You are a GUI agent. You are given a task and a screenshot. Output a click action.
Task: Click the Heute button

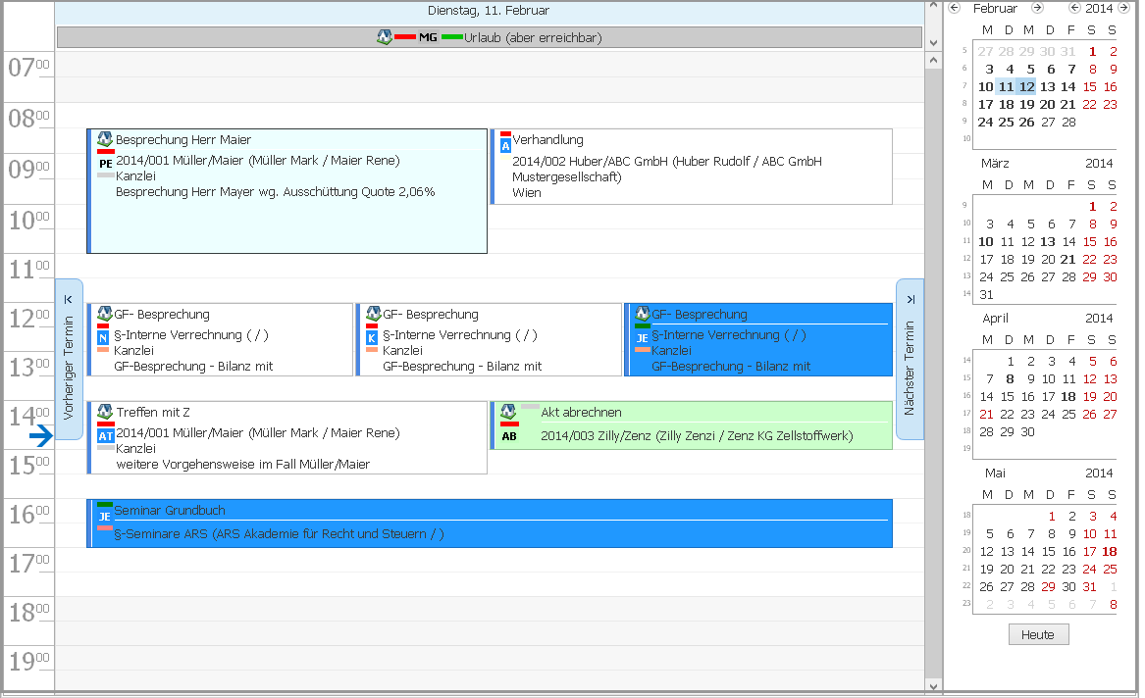1038,634
